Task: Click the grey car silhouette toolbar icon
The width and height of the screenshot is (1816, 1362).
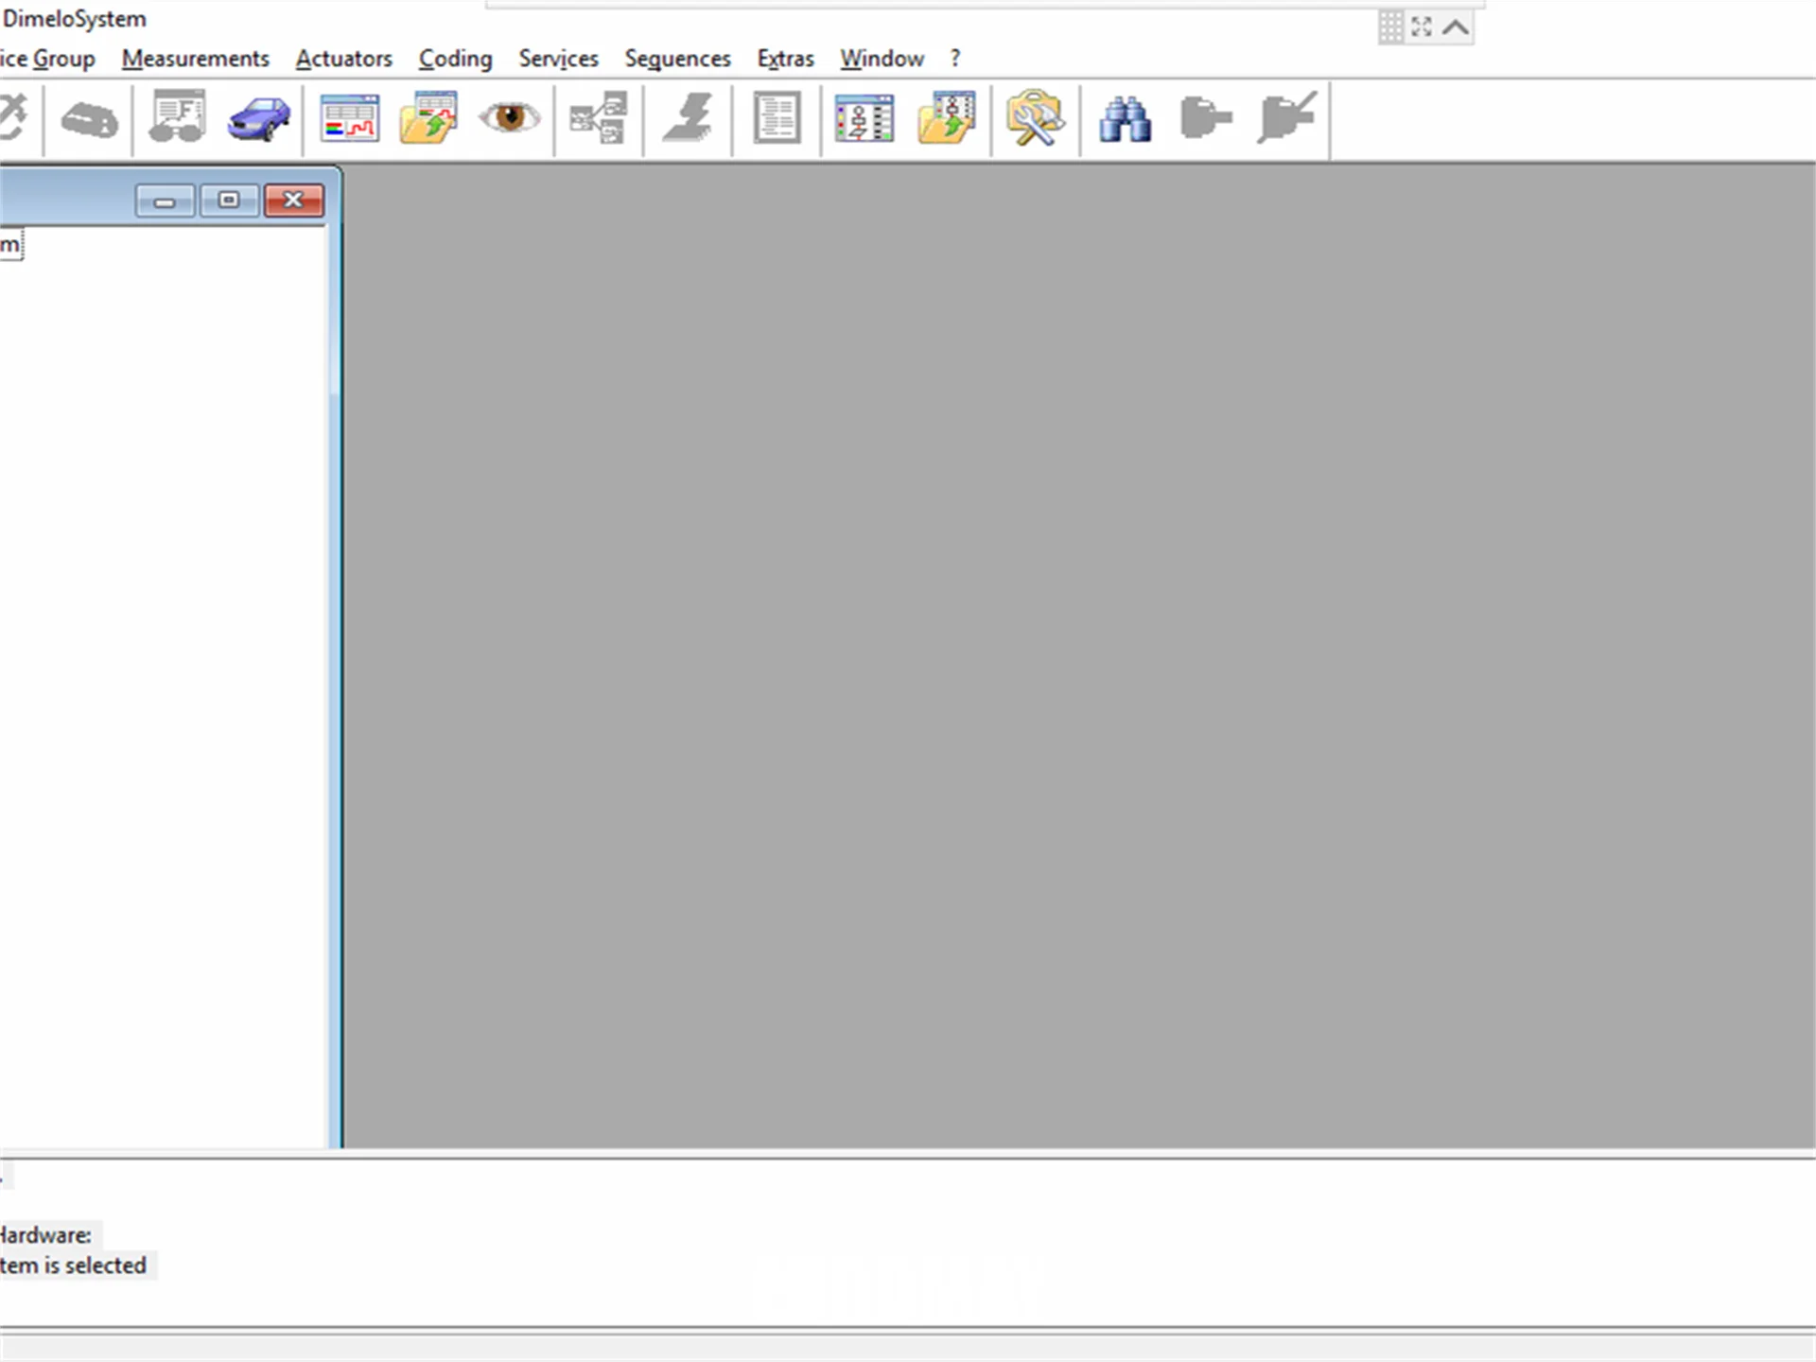Action: point(89,120)
